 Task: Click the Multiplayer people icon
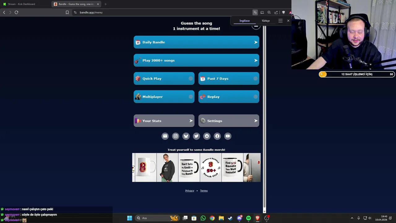[x=138, y=97]
